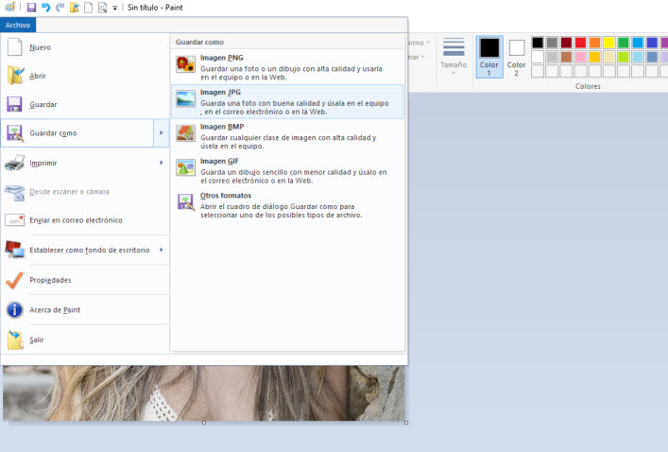Click the Abrir folder icon

[15, 76]
